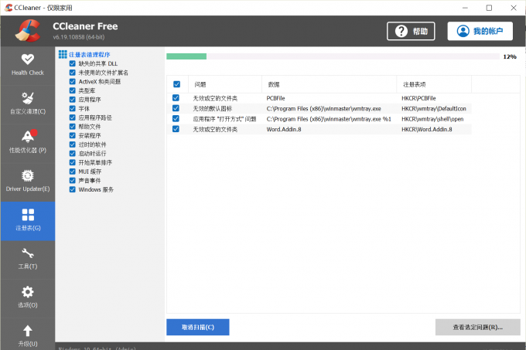Click the CCleaner logo in header
526x350 pixels.
click(28, 31)
